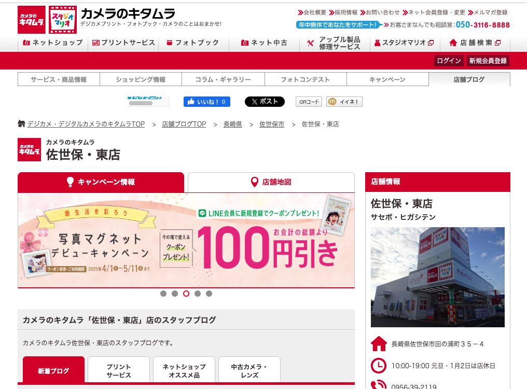Click the 採用情報 link
The width and height of the screenshot is (527, 389).
[343, 12]
